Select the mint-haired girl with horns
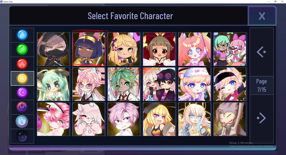 tap(53, 84)
